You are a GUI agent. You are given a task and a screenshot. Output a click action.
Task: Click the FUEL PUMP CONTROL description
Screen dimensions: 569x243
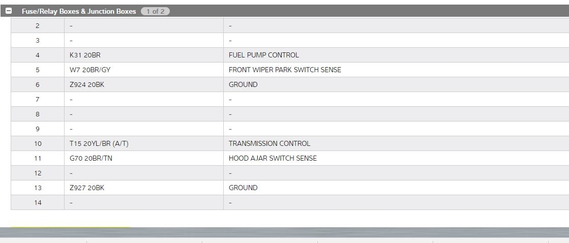263,55
